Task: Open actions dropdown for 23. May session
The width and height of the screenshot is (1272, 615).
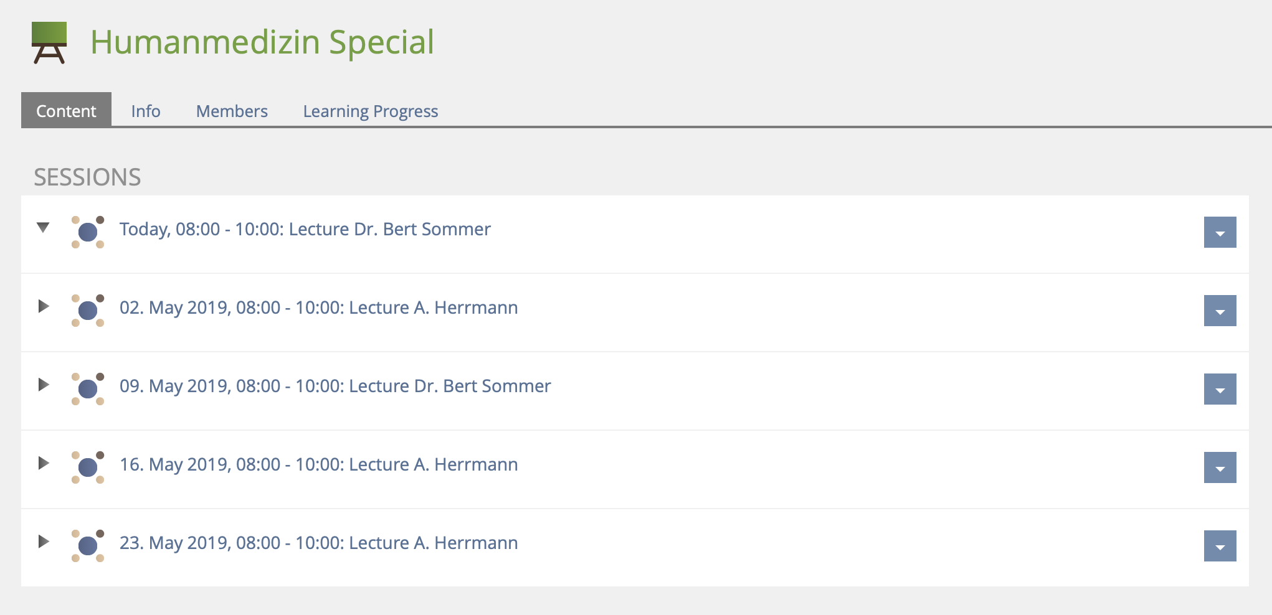Action: (x=1220, y=546)
